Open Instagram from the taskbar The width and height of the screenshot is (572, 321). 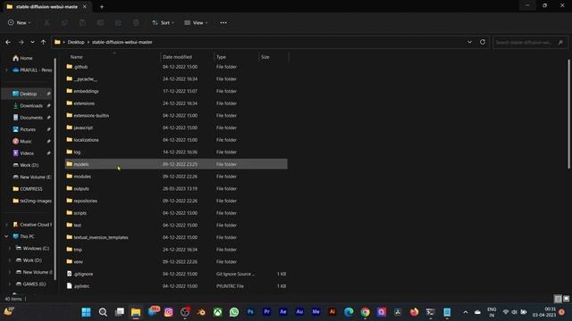coord(169,312)
